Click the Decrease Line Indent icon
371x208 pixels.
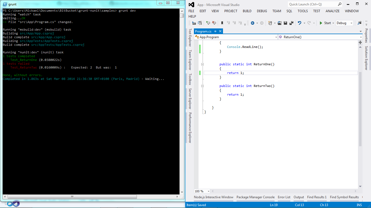pyautogui.click(x=194, y=23)
